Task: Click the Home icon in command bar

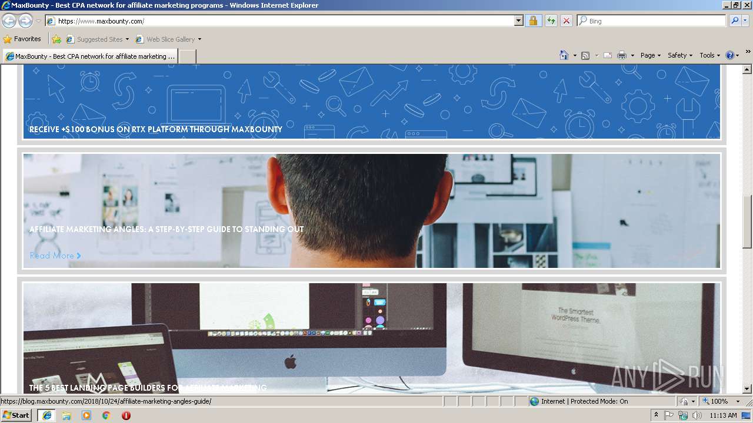Action: point(564,55)
